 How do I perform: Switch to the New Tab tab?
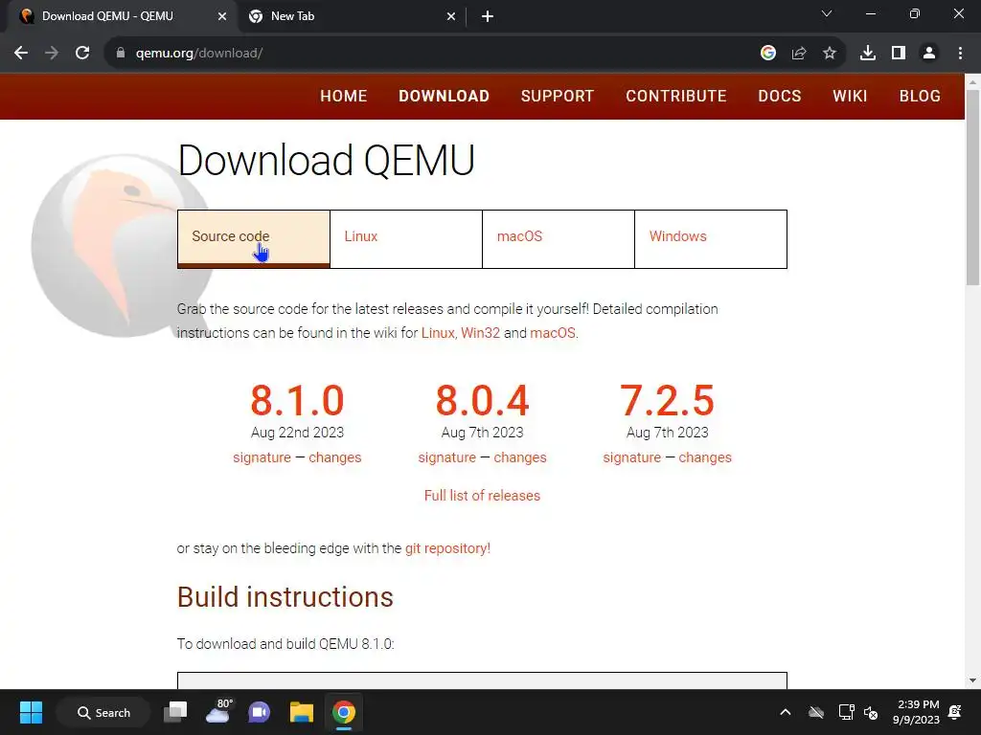(351, 16)
